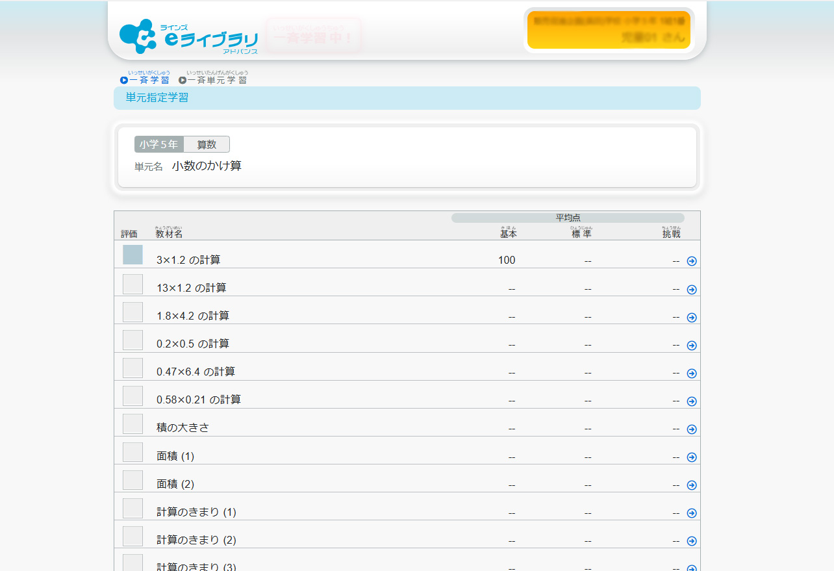Screen dimensions: 834x571
Task: Click the blue evaluation box for 3×1.2 の計算
Action: (133, 255)
